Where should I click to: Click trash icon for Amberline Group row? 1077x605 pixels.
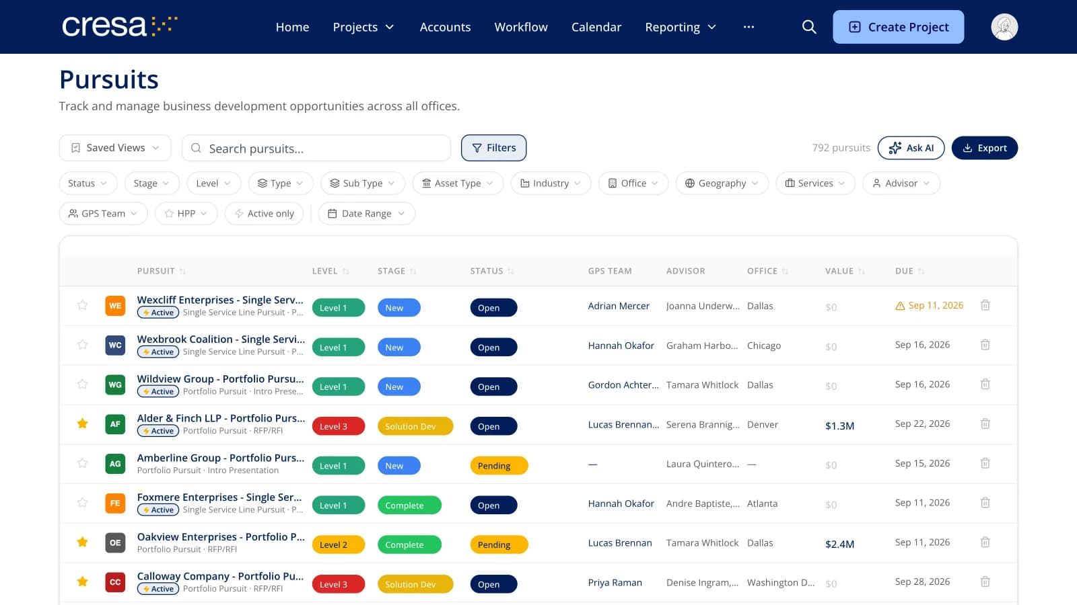click(x=985, y=463)
